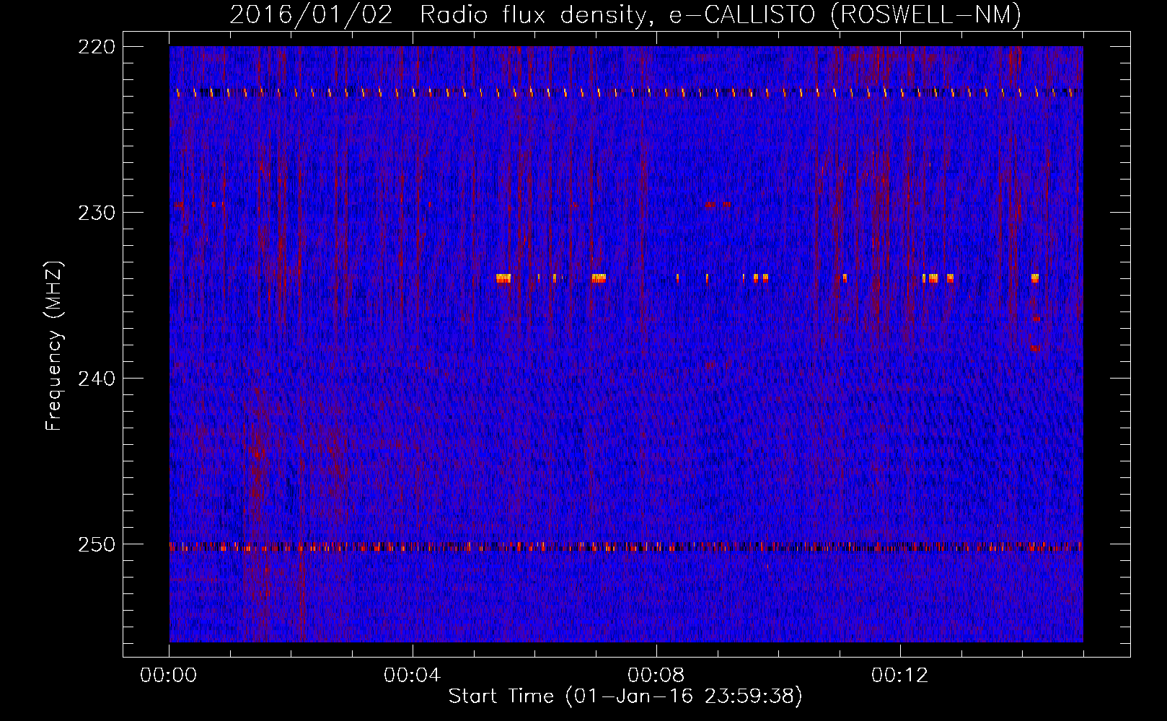The height and width of the screenshot is (721, 1167).
Task: Click the 00:04 time tick label
Action: pyautogui.click(x=413, y=676)
